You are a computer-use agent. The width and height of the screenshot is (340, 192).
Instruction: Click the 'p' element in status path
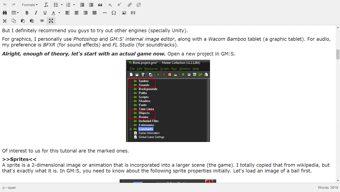4,188
